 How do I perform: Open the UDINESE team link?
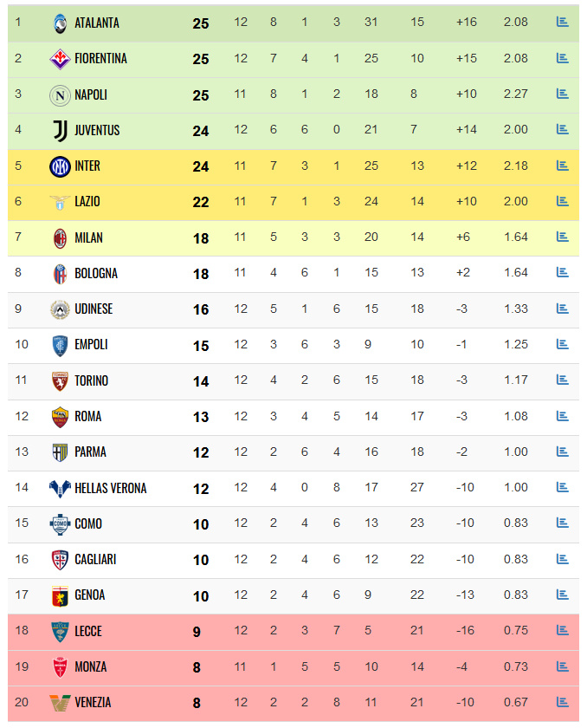pos(94,309)
